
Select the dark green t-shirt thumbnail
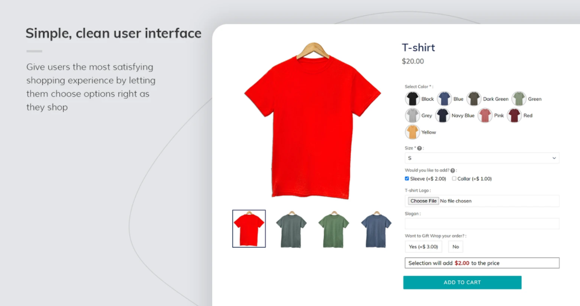click(292, 229)
